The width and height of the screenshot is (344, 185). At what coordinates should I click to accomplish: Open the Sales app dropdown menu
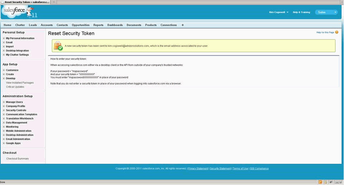point(326,12)
